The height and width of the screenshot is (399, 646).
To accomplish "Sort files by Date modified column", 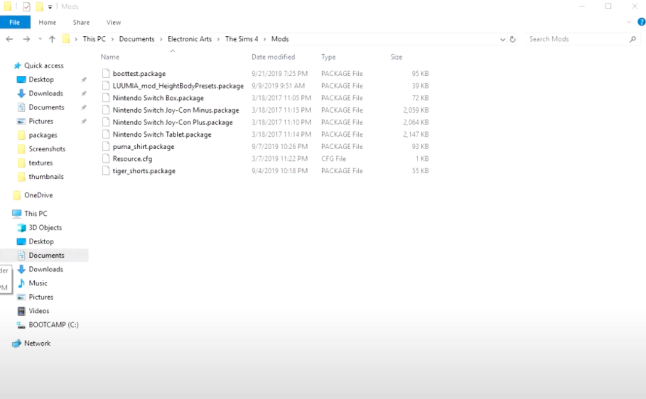I will pos(273,57).
